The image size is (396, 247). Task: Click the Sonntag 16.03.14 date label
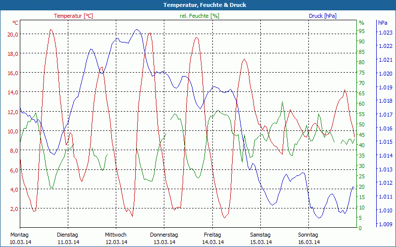click(x=309, y=238)
